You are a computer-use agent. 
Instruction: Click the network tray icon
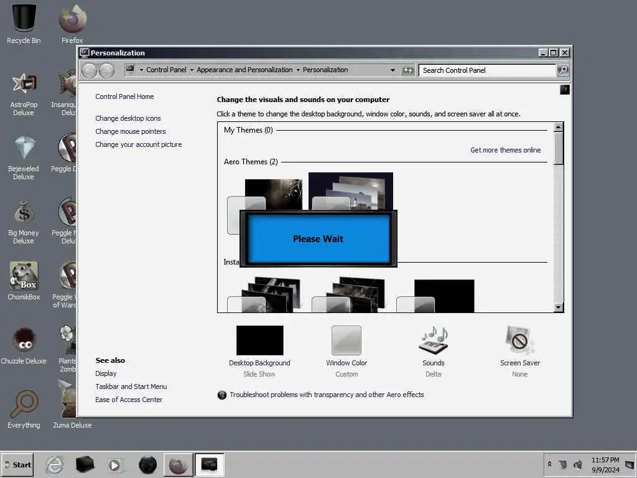click(562, 464)
